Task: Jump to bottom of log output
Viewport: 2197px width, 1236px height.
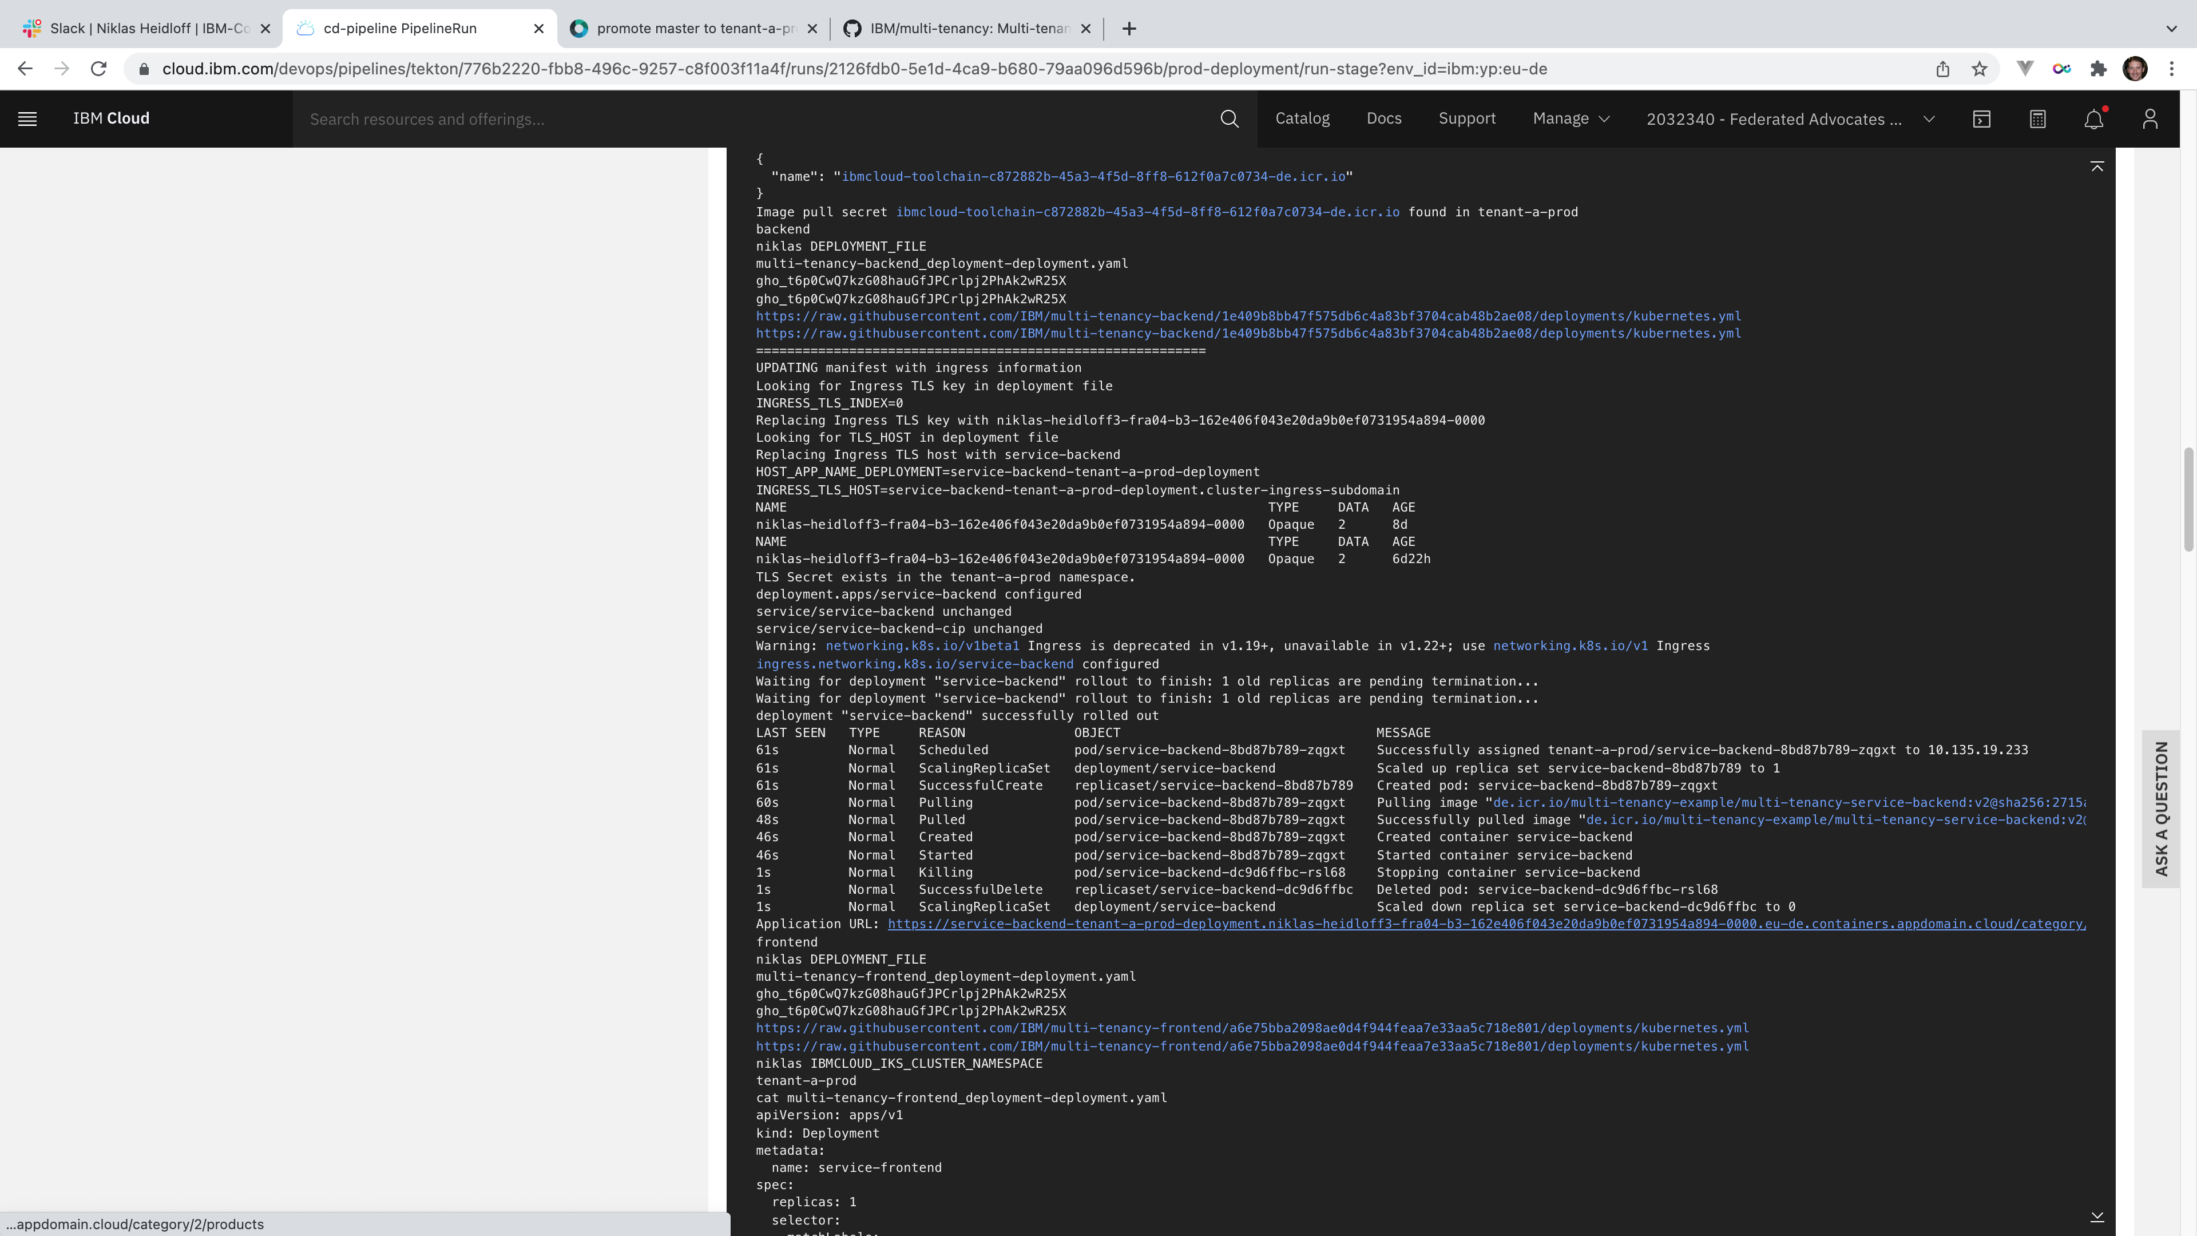Action: coord(2097,1217)
